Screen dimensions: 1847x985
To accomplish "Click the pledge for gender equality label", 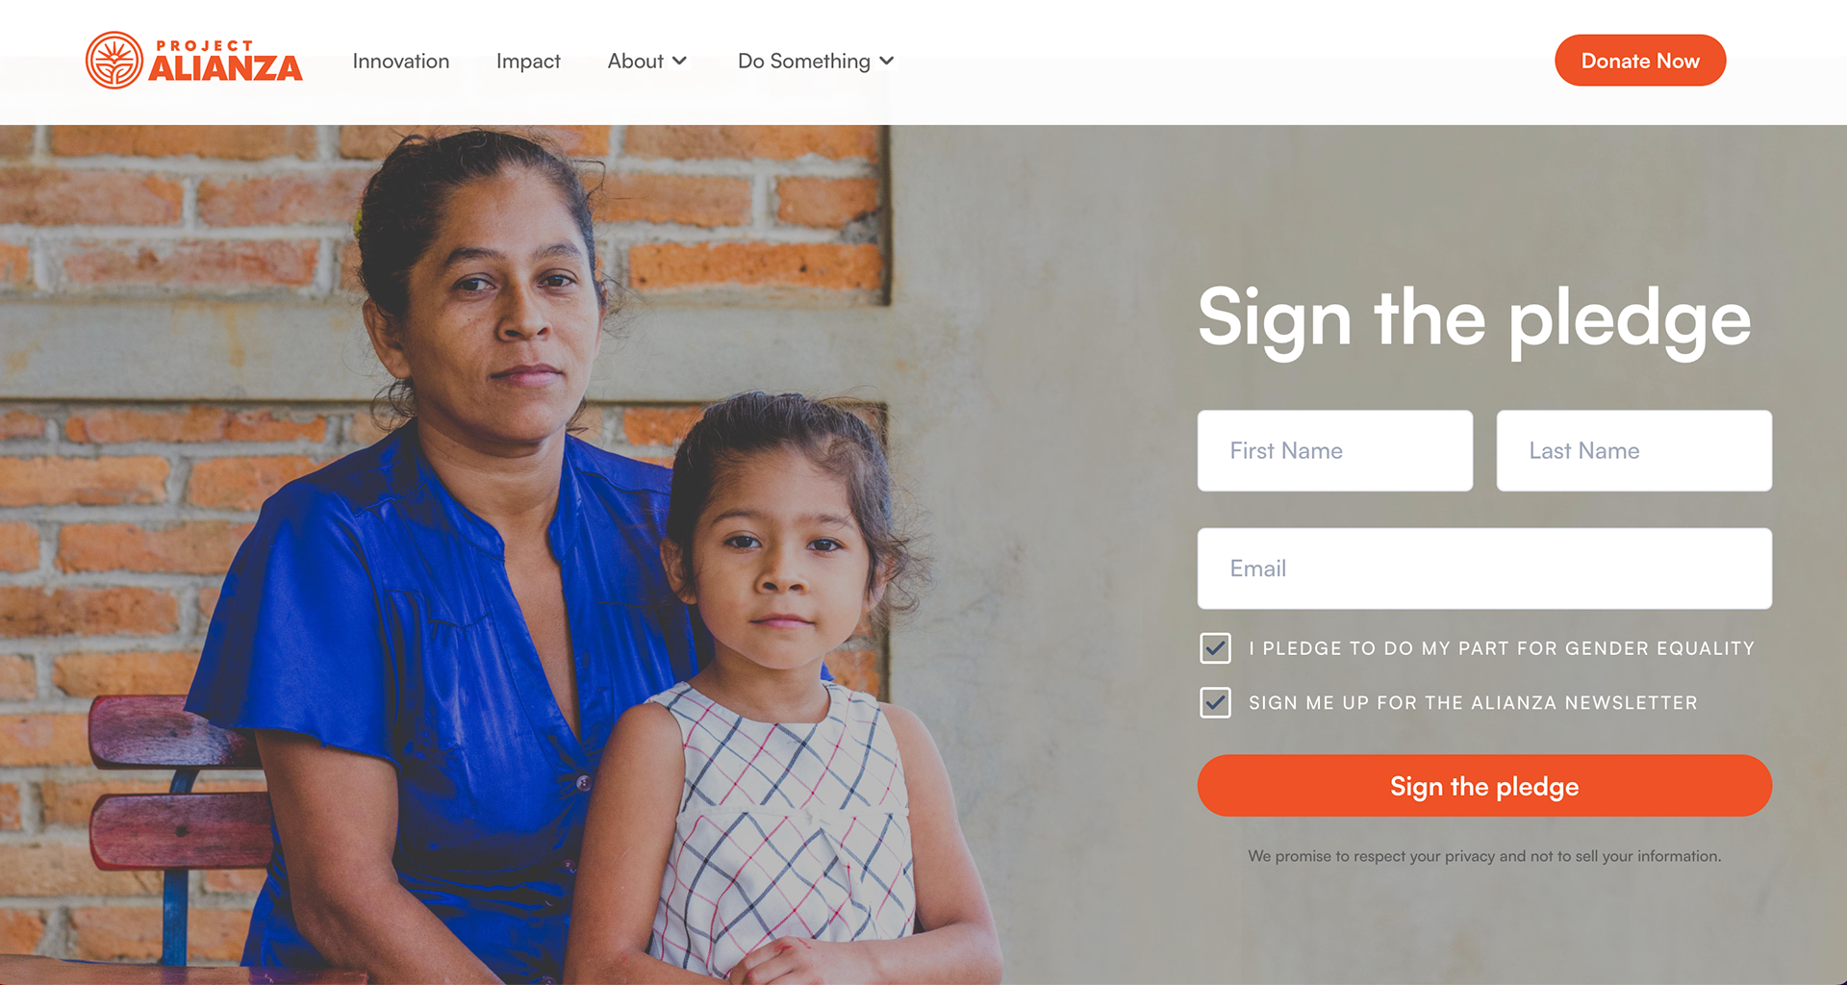I will click(1502, 648).
